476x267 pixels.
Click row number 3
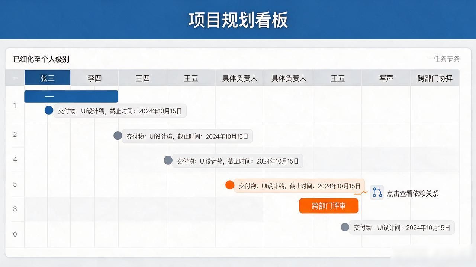[15, 209]
